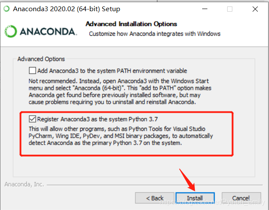269x210 pixels.
Task: Click the 'Customize how Anaconda integrates with Windows' subtitle
Action: click(154, 34)
